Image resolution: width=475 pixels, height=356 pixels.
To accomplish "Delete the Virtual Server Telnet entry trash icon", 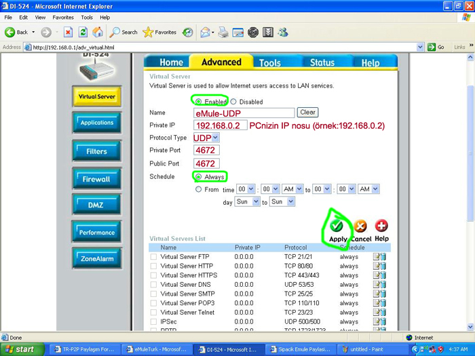I will point(383,313).
